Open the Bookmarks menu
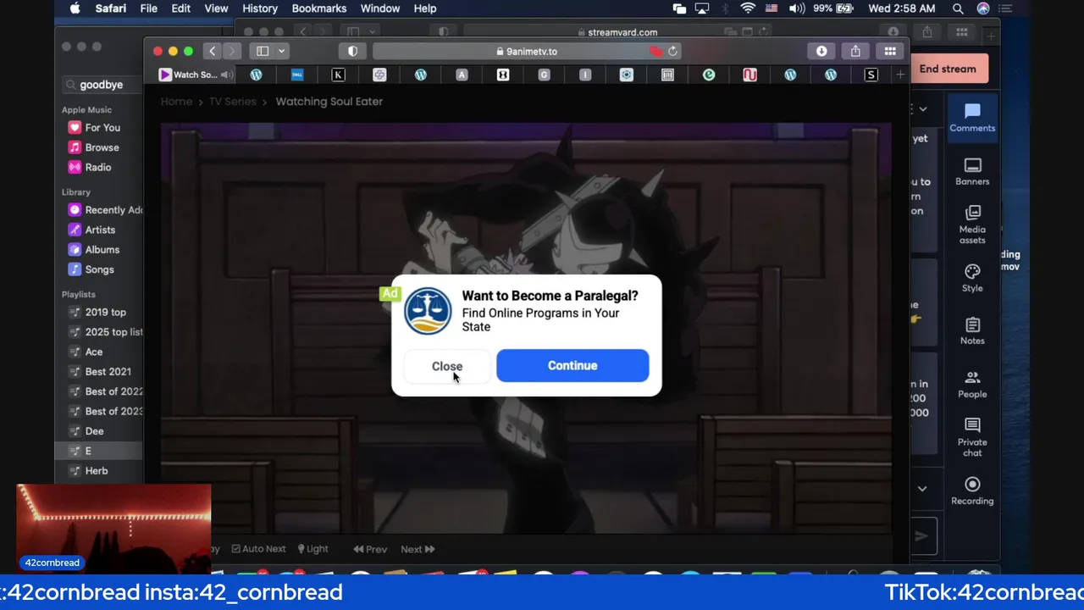This screenshot has height=610, width=1084. (x=319, y=8)
